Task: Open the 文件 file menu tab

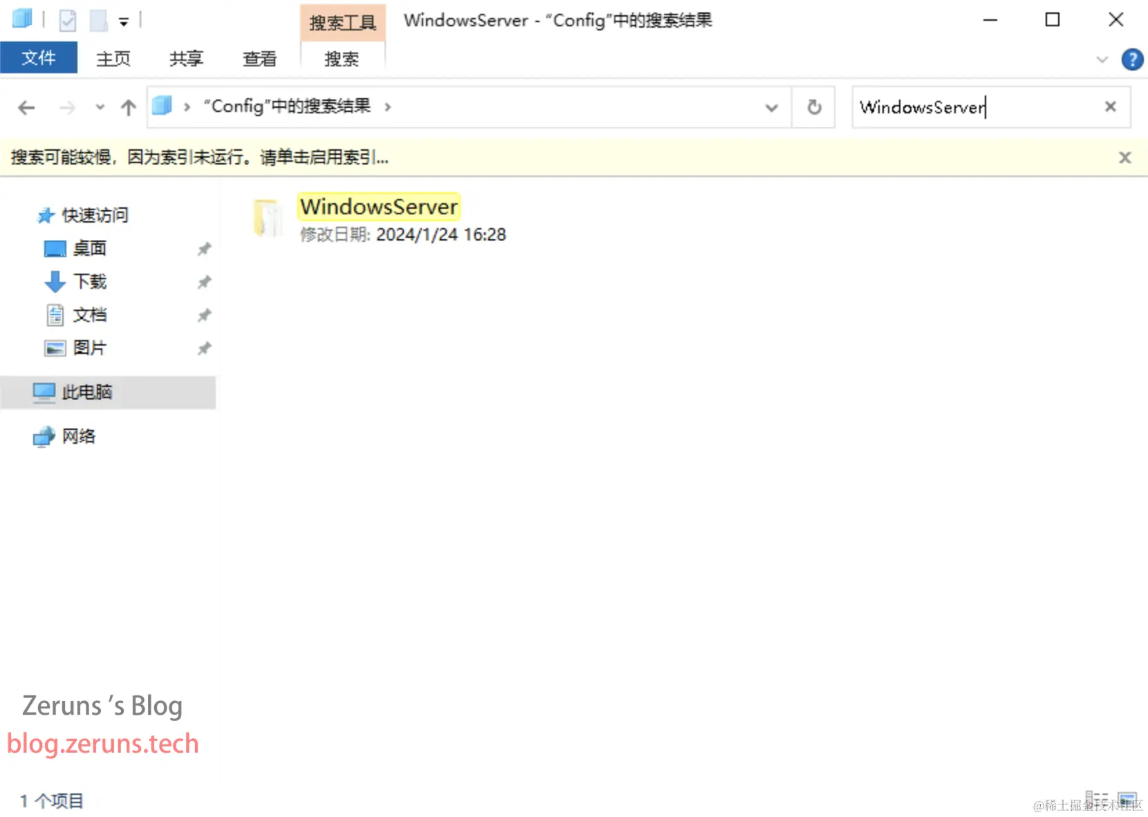Action: click(39, 58)
